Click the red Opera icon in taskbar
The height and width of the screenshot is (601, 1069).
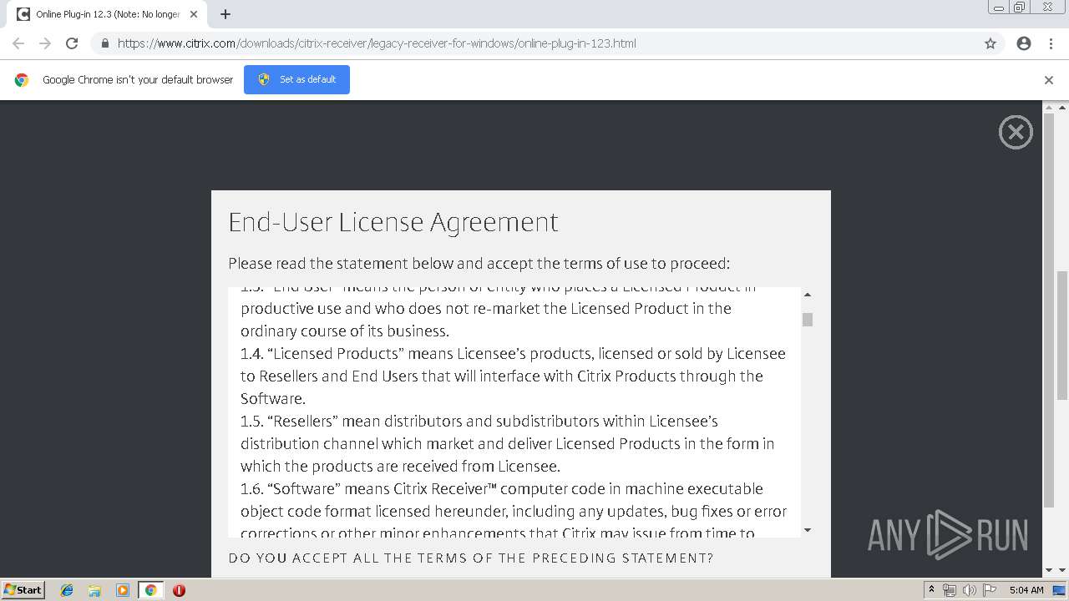(179, 590)
